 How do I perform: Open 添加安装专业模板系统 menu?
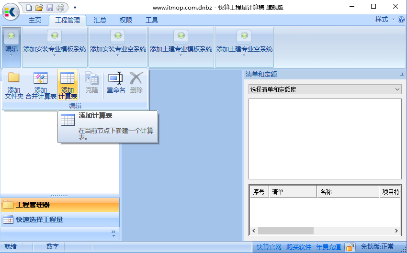[55, 47]
